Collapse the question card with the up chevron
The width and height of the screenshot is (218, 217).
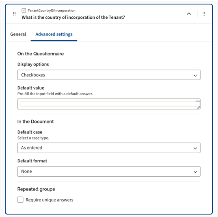click(x=189, y=14)
